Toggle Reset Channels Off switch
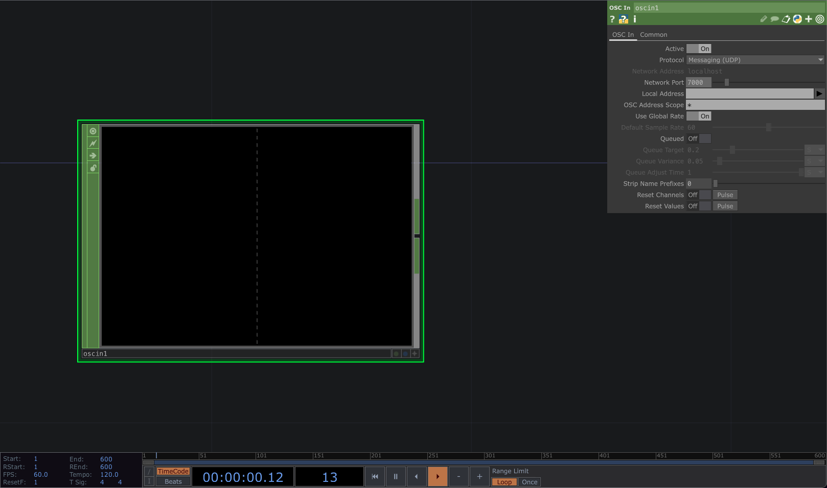Image resolution: width=827 pixels, height=488 pixels. click(699, 195)
